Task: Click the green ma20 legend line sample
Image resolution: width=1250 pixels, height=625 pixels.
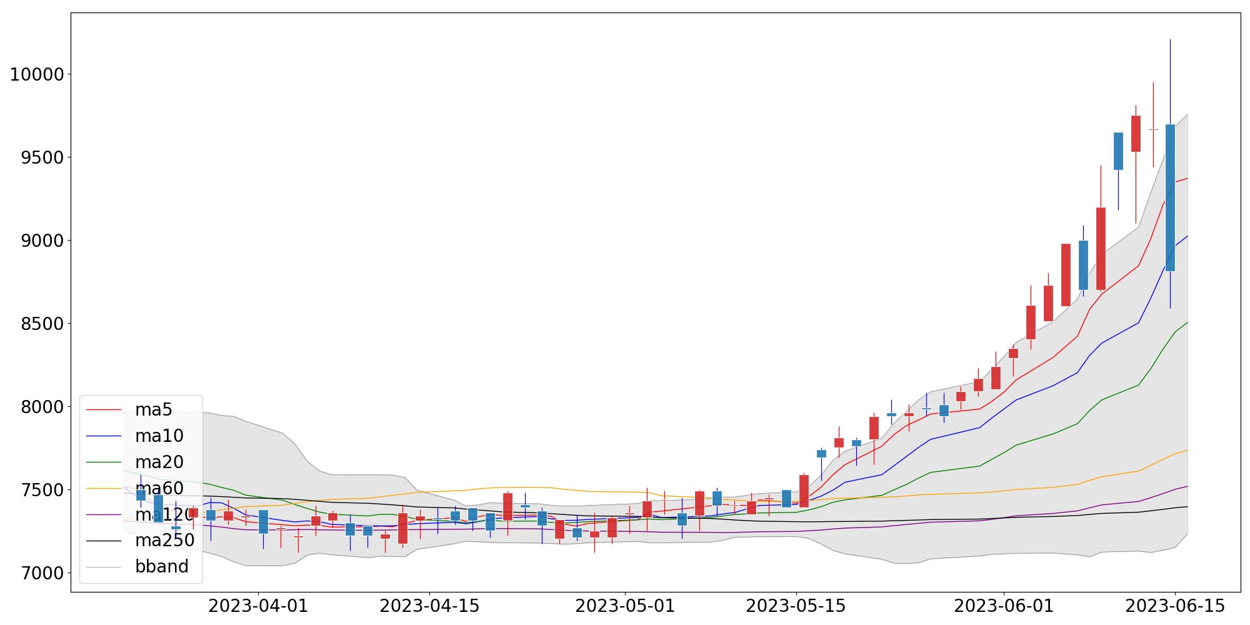Action: coord(104,462)
